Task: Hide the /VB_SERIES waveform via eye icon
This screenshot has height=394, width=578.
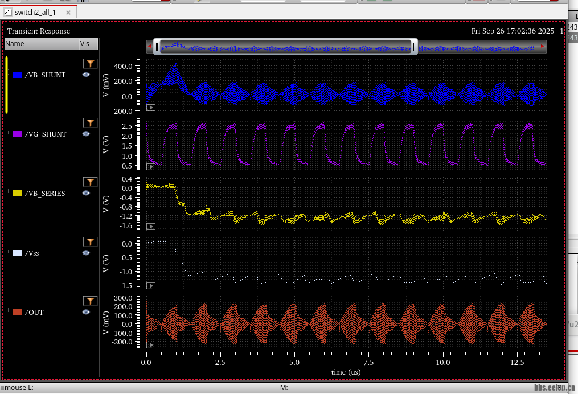Action: [x=86, y=193]
